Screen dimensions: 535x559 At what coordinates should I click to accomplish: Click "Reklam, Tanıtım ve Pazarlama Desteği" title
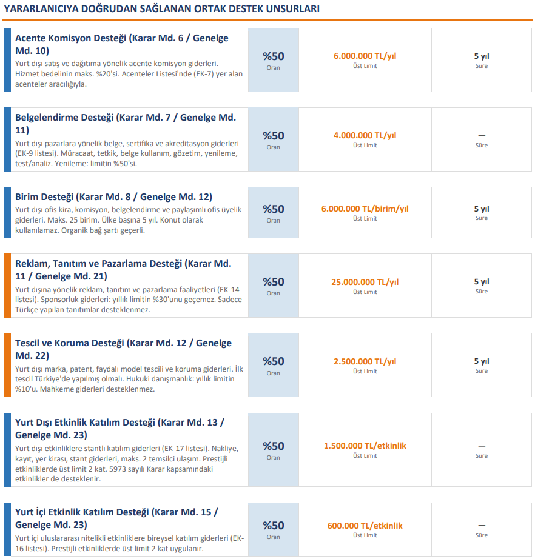tap(123, 270)
